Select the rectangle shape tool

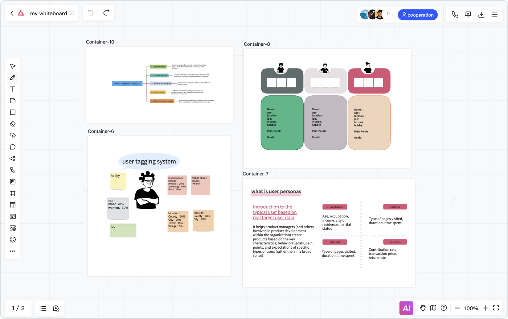[x=13, y=112]
